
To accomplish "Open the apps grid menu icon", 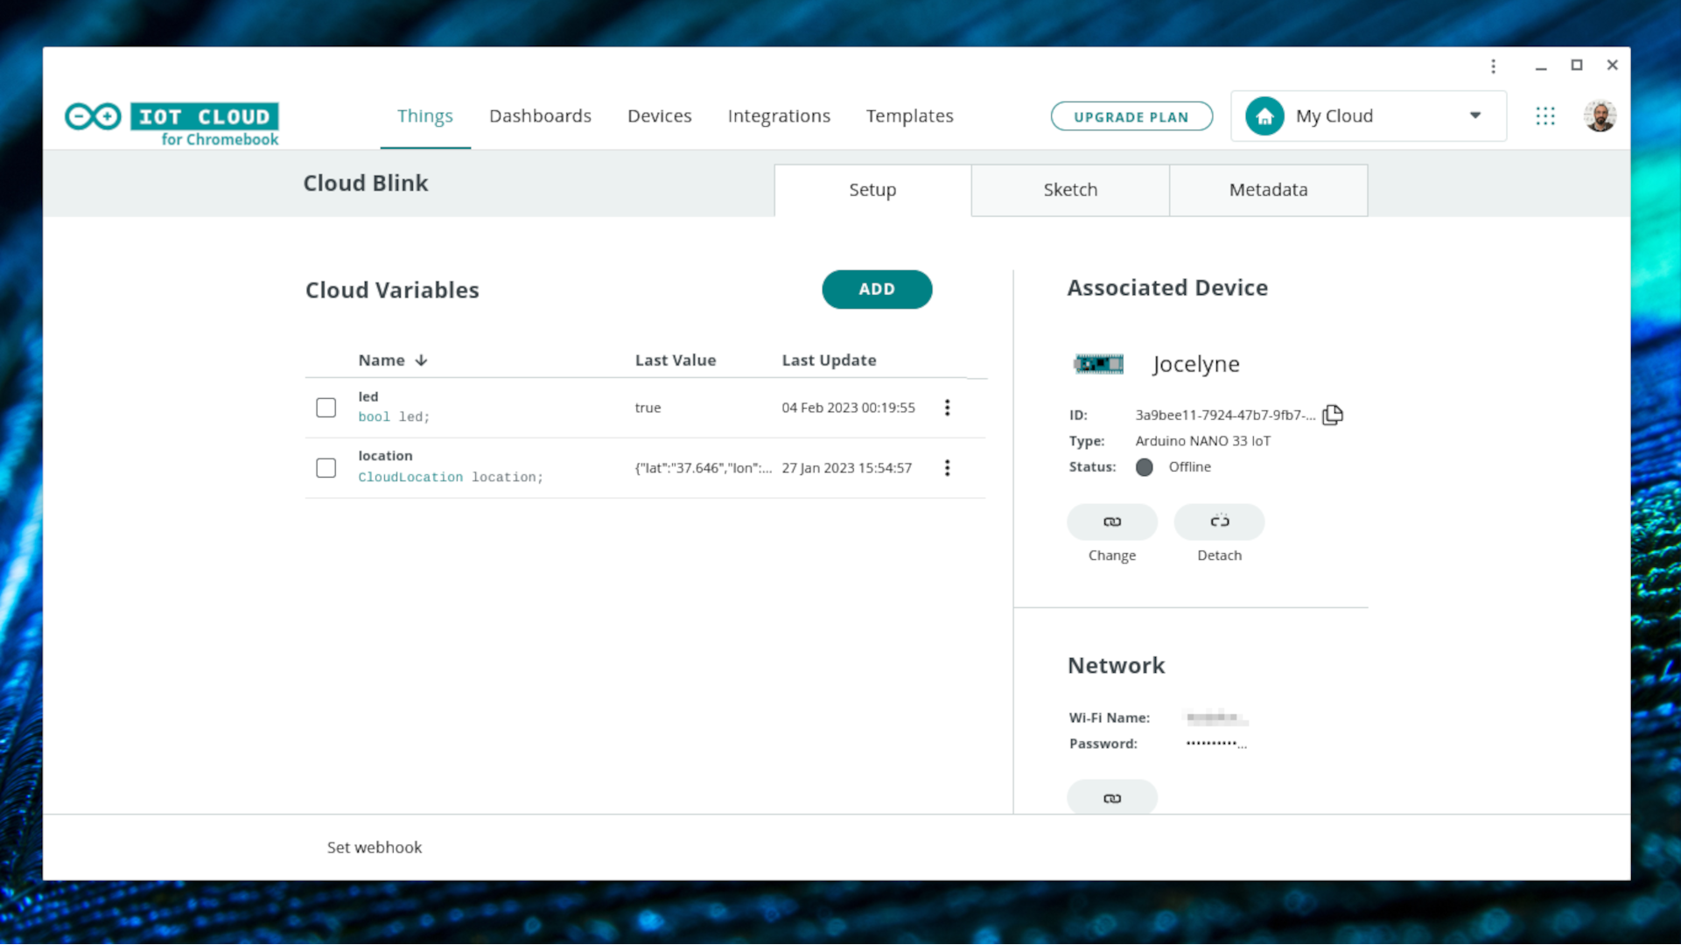I will [x=1545, y=116].
